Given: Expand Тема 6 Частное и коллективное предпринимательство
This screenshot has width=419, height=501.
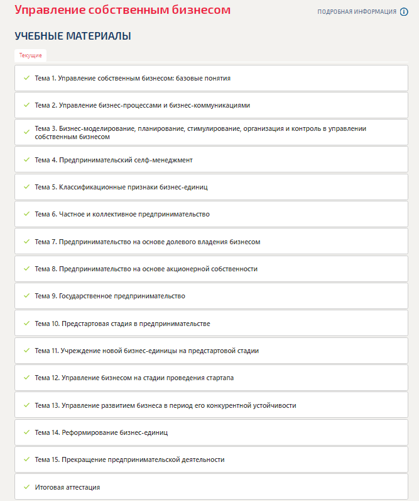Looking at the screenshot, I should (212, 214).
